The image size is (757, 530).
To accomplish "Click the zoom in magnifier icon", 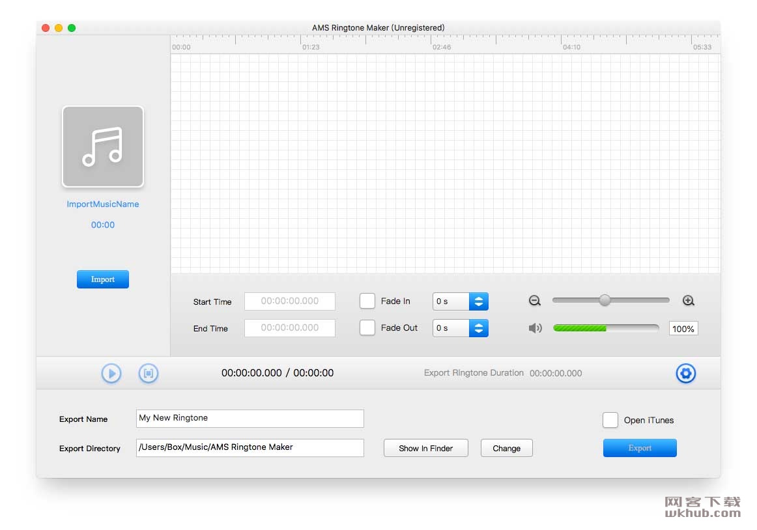I will click(x=689, y=301).
